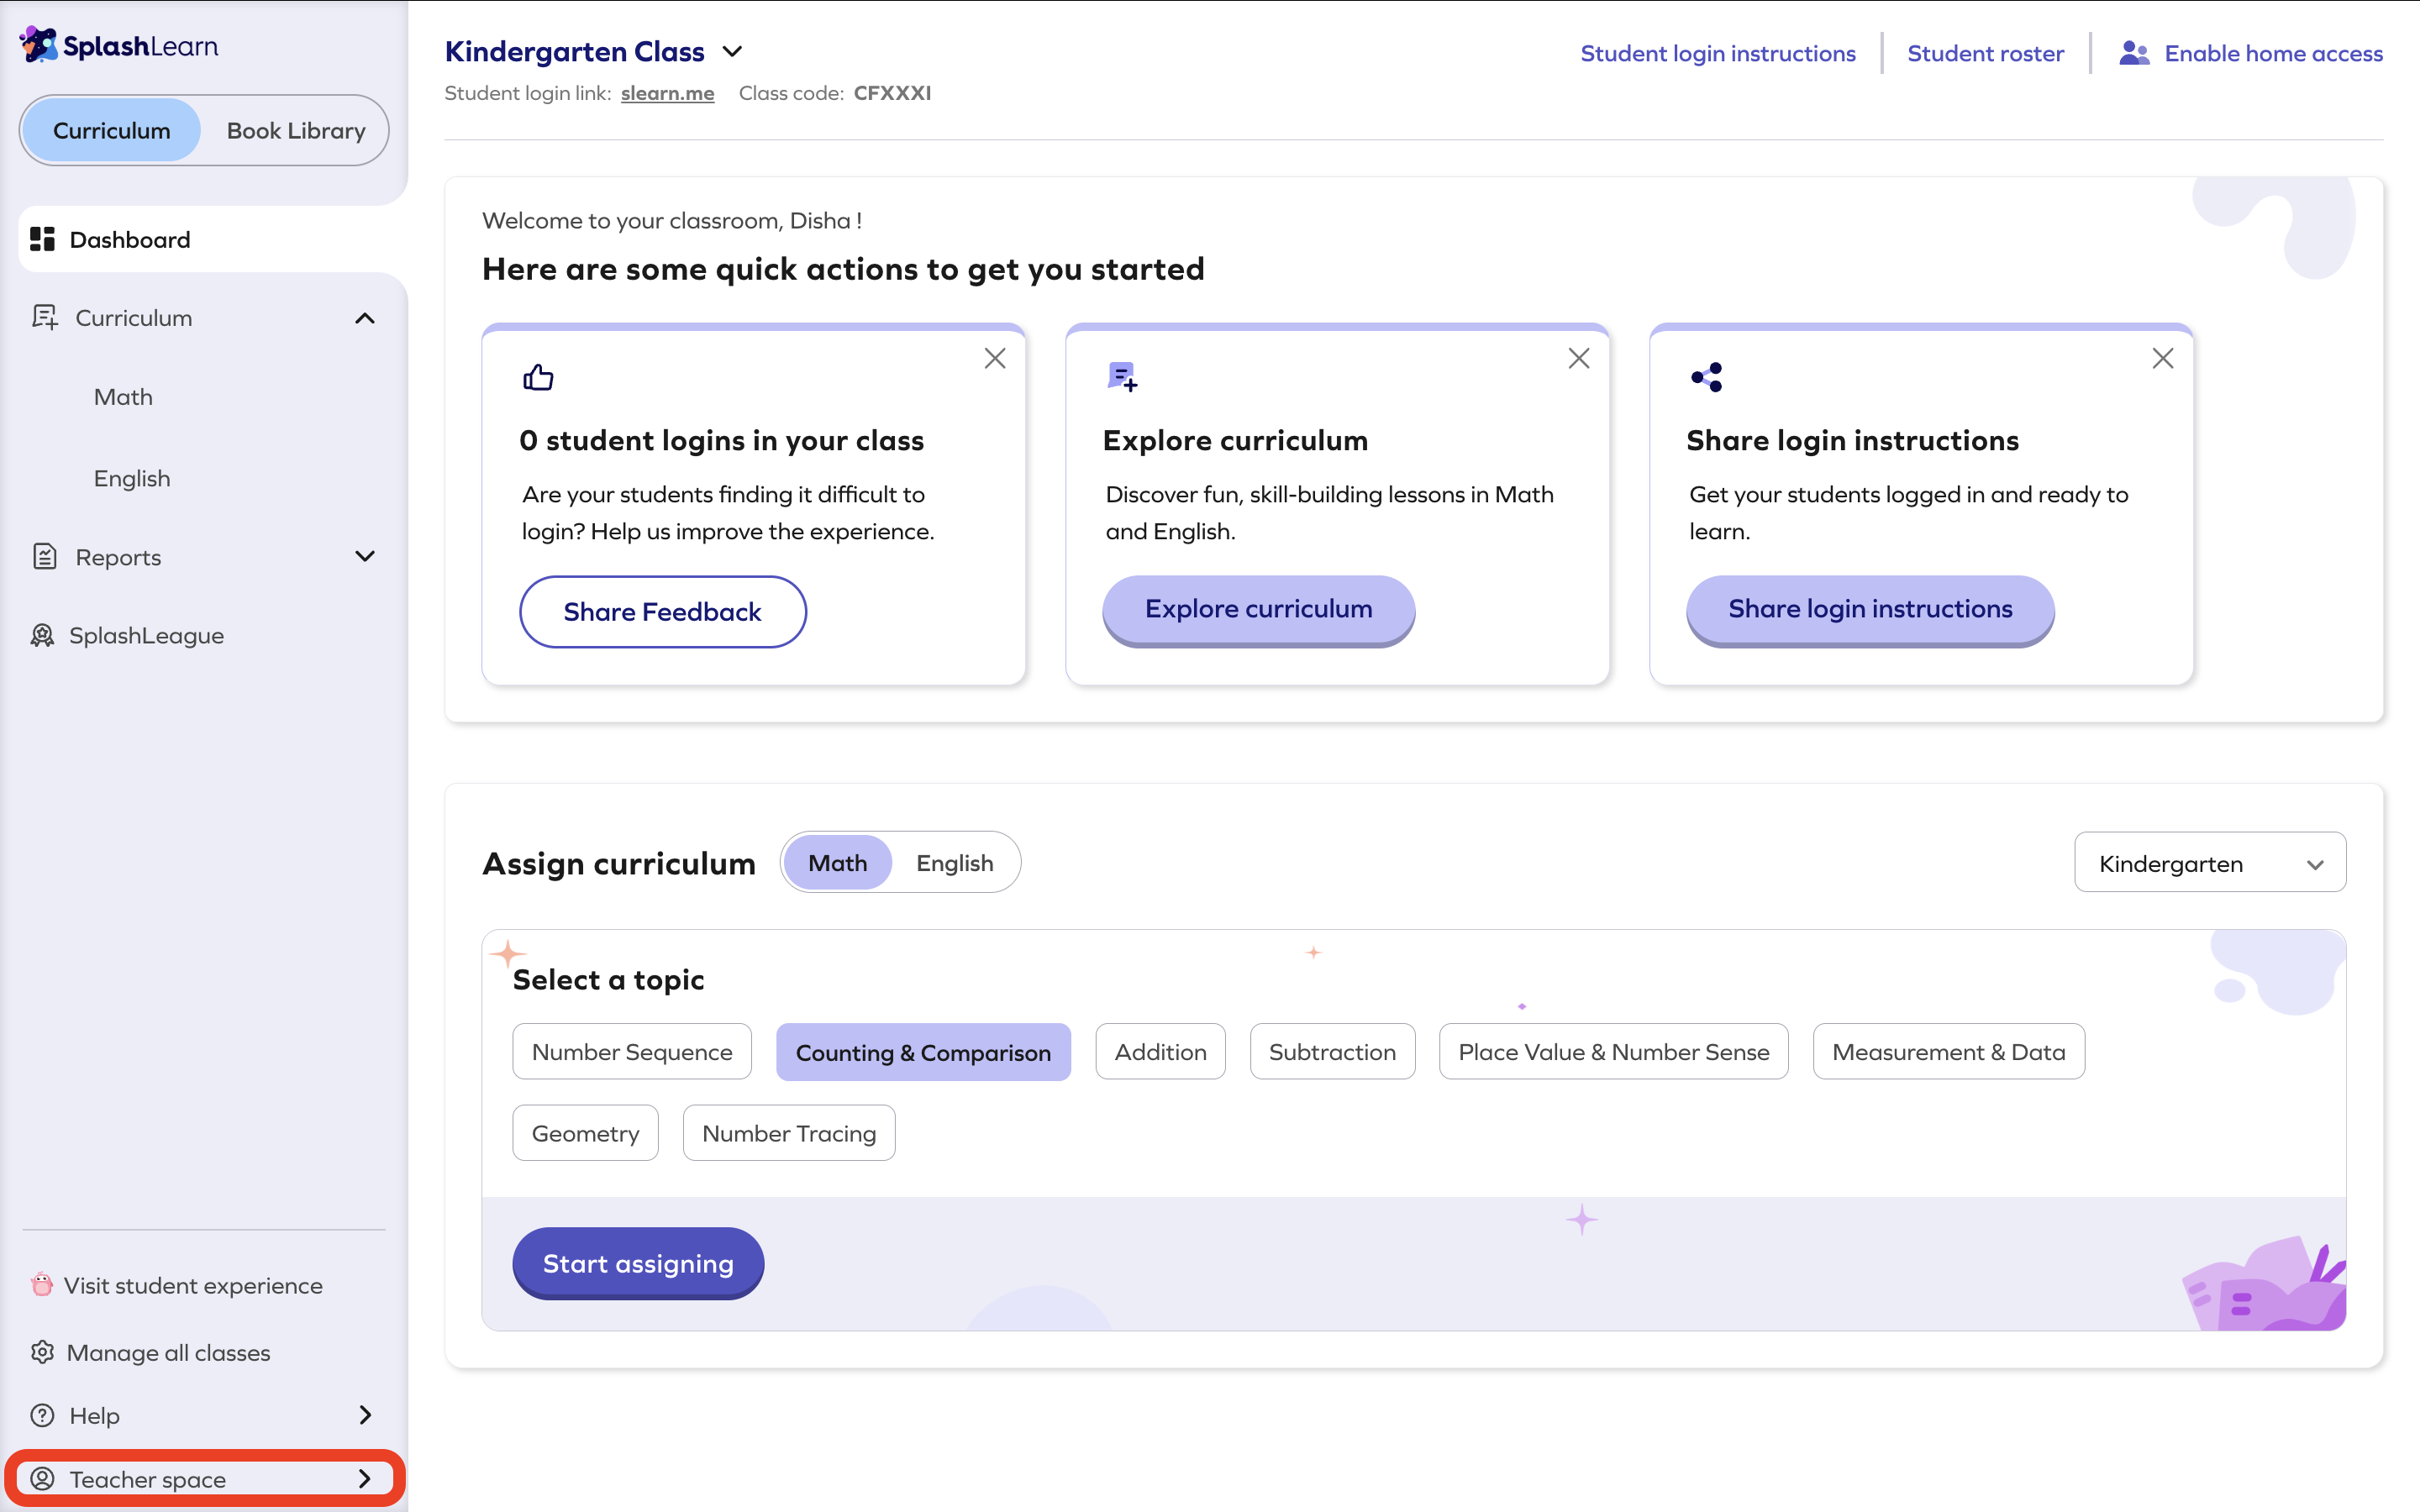Select the Geometry topic

tap(586, 1133)
